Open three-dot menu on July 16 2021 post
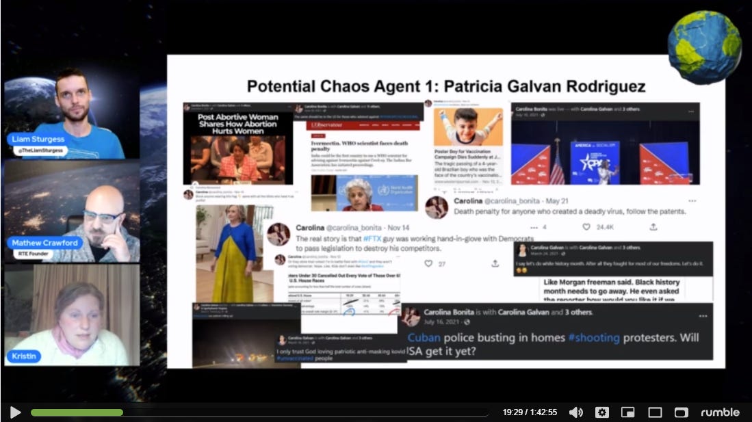Viewport: 752px width, 422px height. [x=703, y=316]
